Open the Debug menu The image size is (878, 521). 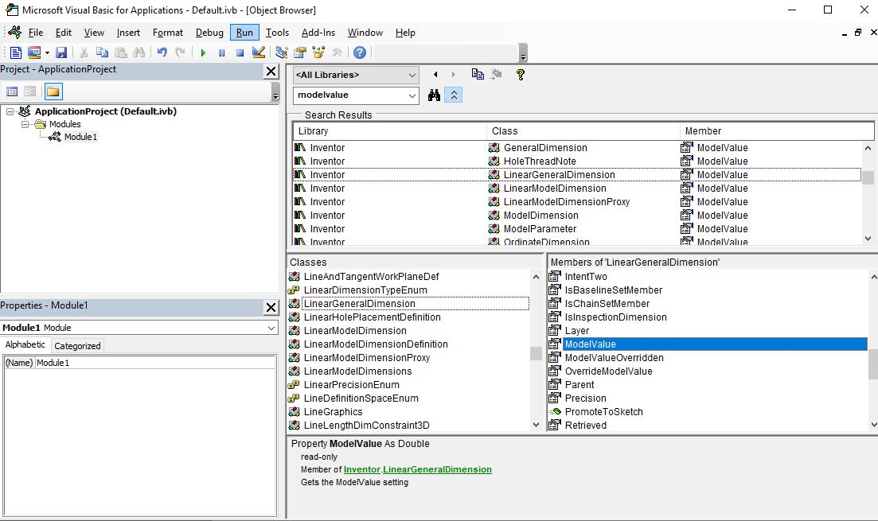pos(209,33)
